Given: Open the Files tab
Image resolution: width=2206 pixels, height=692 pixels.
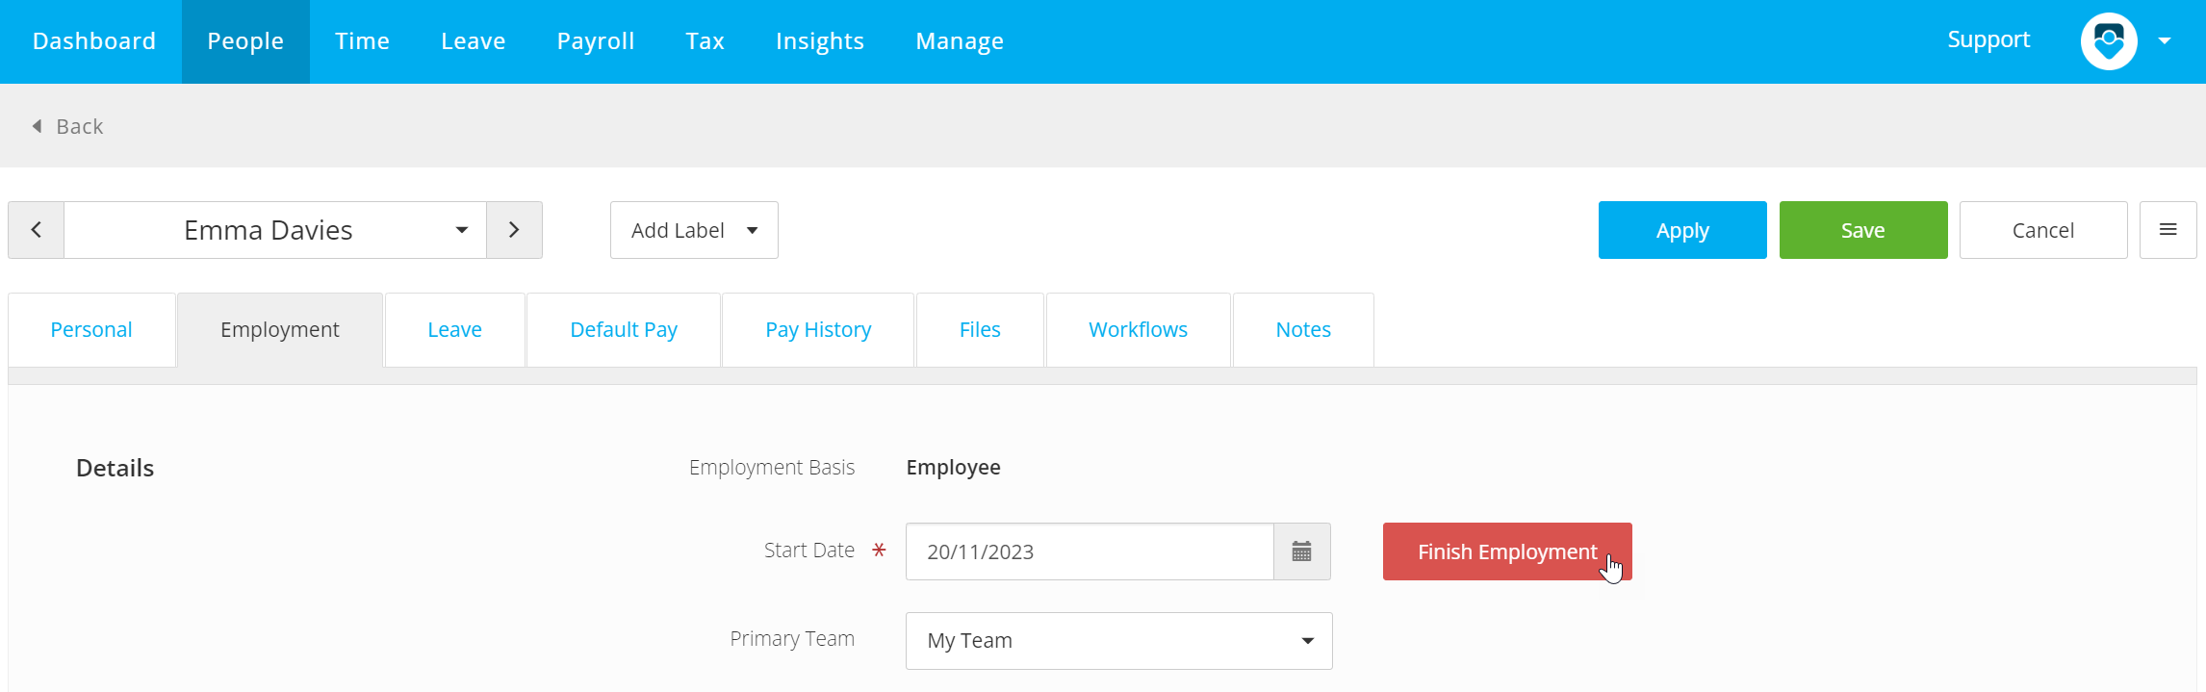Looking at the screenshot, I should (980, 330).
